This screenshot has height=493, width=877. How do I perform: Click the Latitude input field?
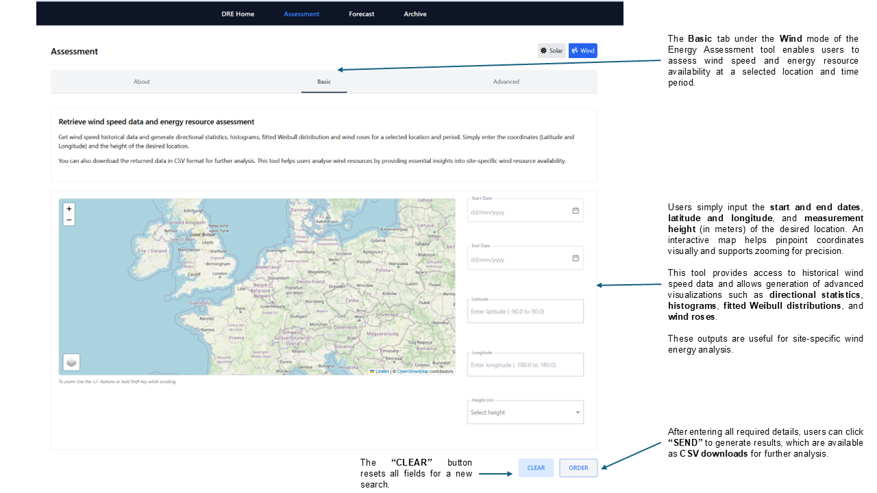(x=525, y=312)
